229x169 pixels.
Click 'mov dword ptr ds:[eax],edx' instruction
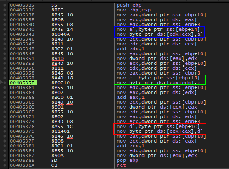pos(157,59)
